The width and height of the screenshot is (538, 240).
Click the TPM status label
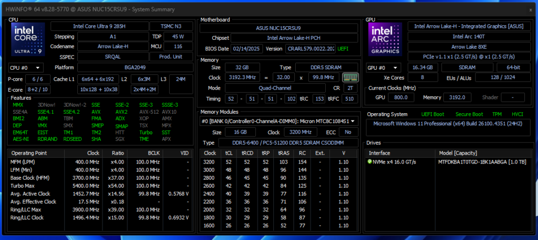(497, 114)
